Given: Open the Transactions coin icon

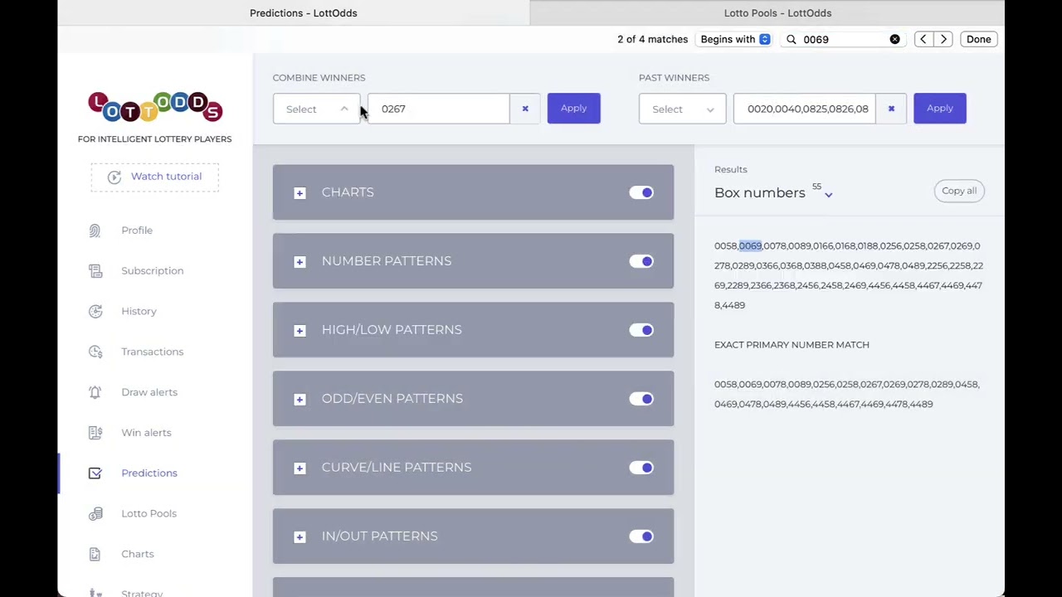Looking at the screenshot, I should 95,352.
